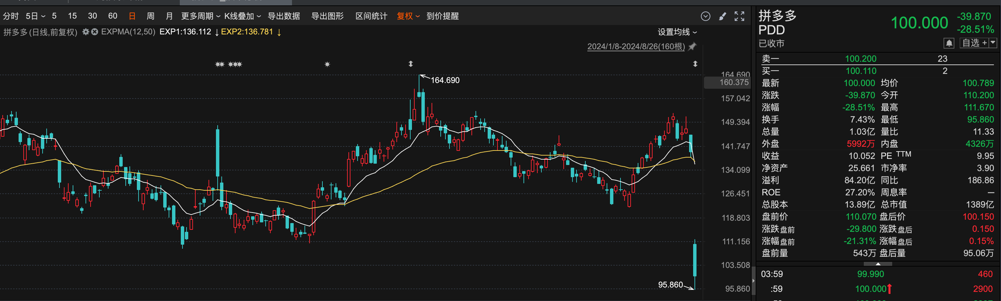Screen dimensions: 1001x301
Task: Click the up-down arrow marker above the latest candle
Action: pyautogui.click(x=695, y=64)
